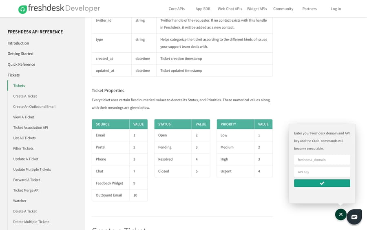Focus the API Key input field

point(322,172)
